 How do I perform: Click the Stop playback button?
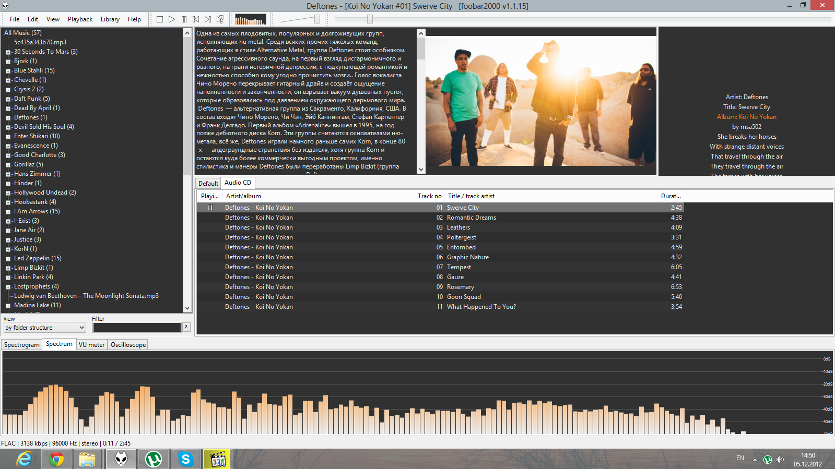160,19
